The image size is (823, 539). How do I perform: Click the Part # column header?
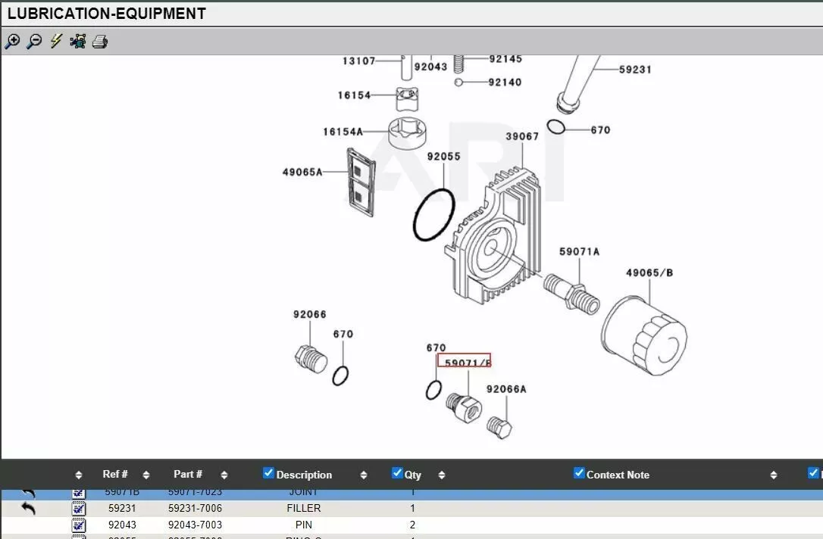[x=188, y=475]
